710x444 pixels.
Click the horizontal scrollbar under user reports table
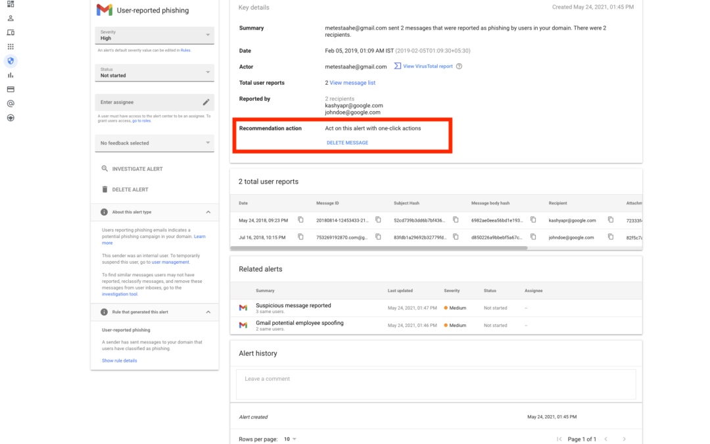(379, 248)
